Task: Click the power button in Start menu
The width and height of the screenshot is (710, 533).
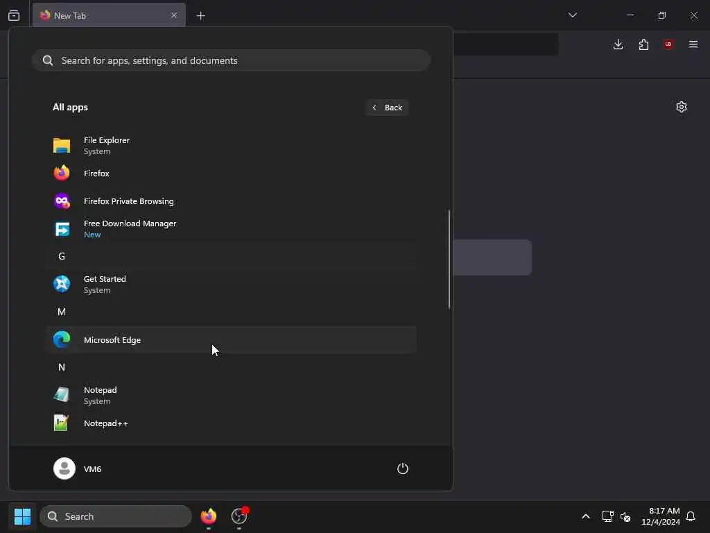Action: click(403, 468)
